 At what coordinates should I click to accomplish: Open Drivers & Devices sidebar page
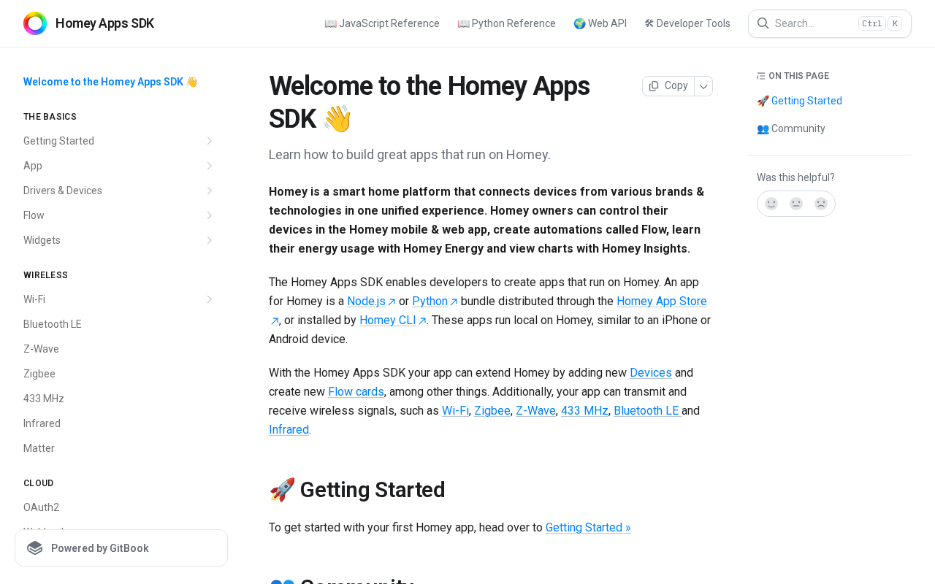point(63,191)
